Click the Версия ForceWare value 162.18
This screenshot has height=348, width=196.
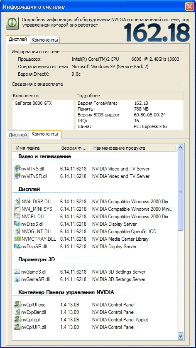pyautogui.click(x=141, y=103)
